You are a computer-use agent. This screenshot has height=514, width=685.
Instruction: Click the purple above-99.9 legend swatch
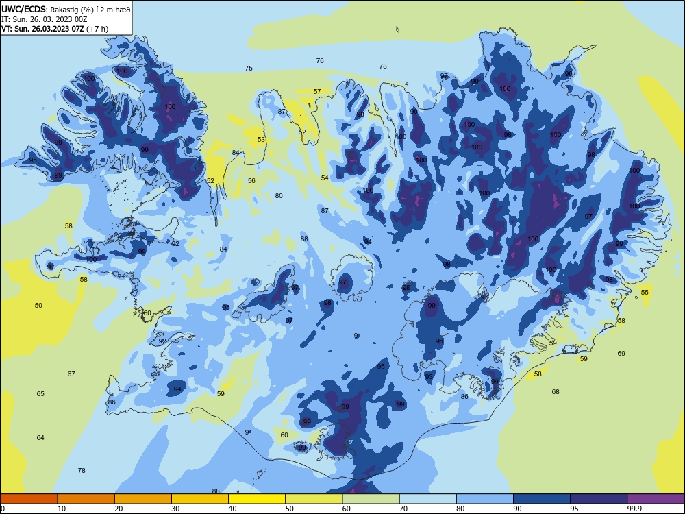[x=656, y=499]
